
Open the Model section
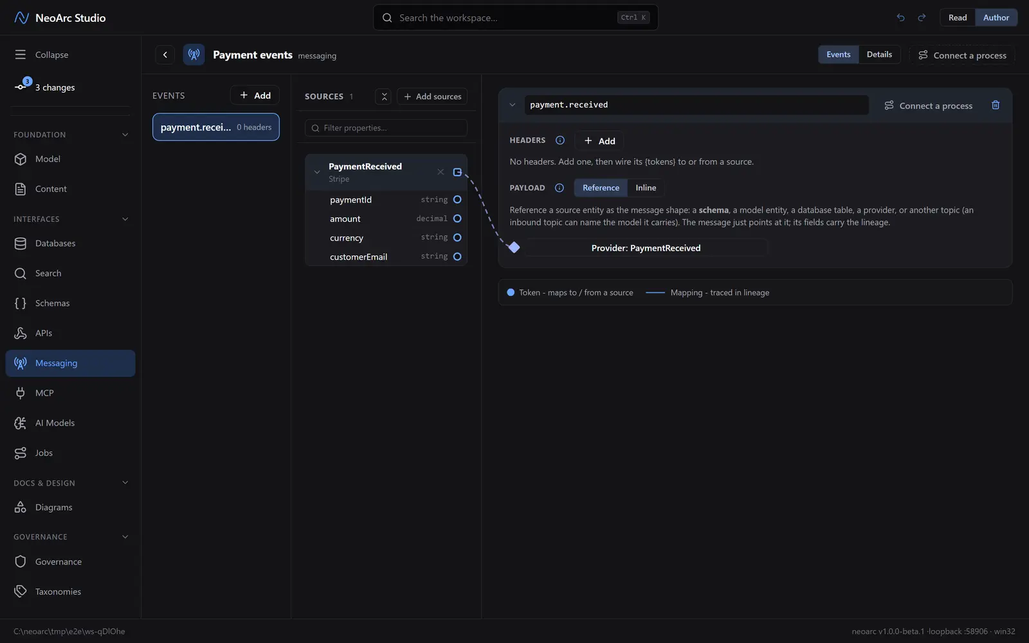(70, 159)
